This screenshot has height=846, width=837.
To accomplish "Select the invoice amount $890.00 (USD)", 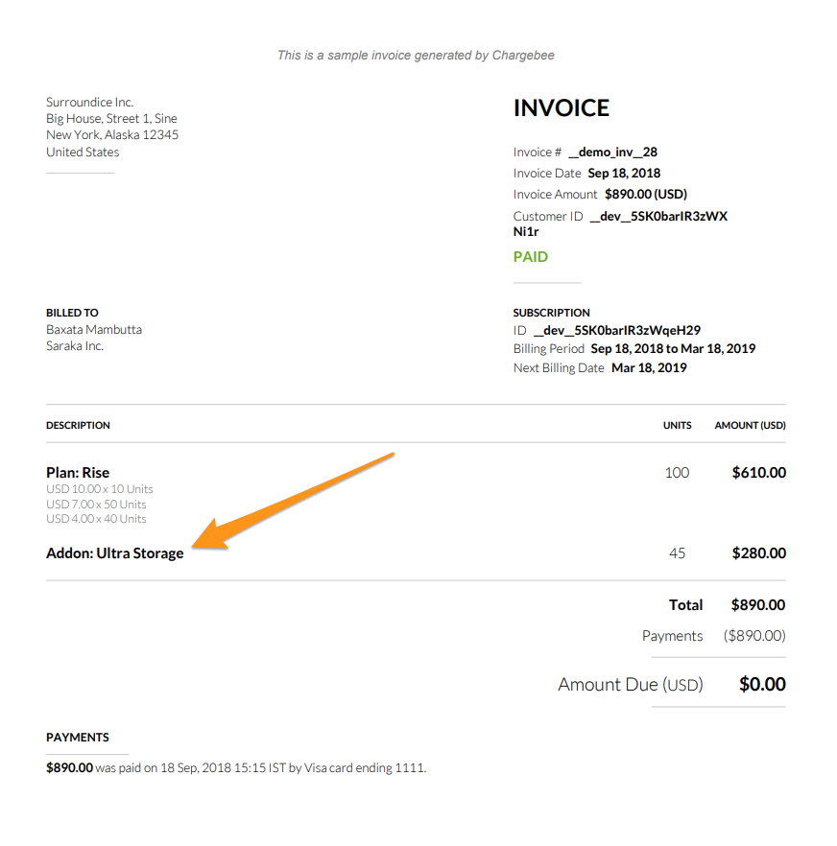I will [645, 195].
